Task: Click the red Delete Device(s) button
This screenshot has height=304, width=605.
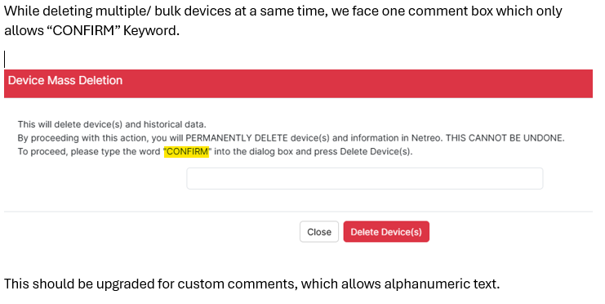Action: pos(386,232)
